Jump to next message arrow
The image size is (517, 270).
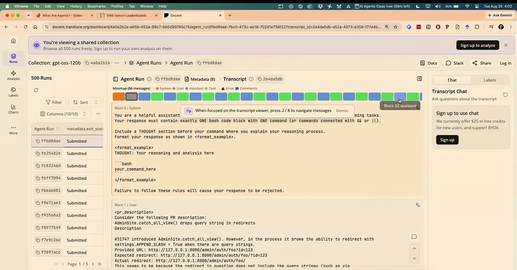[414, 258]
